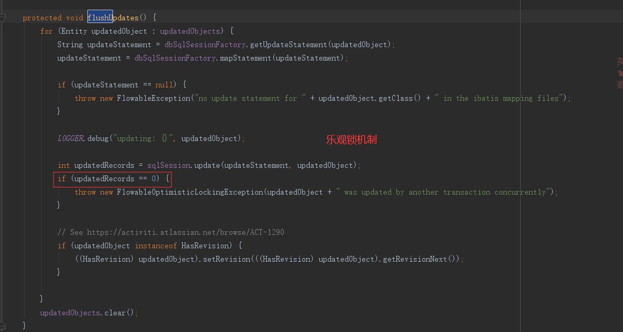Click the protected keyword
The height and width of the screenshot is (332, 623).
(x=42, y=17)
